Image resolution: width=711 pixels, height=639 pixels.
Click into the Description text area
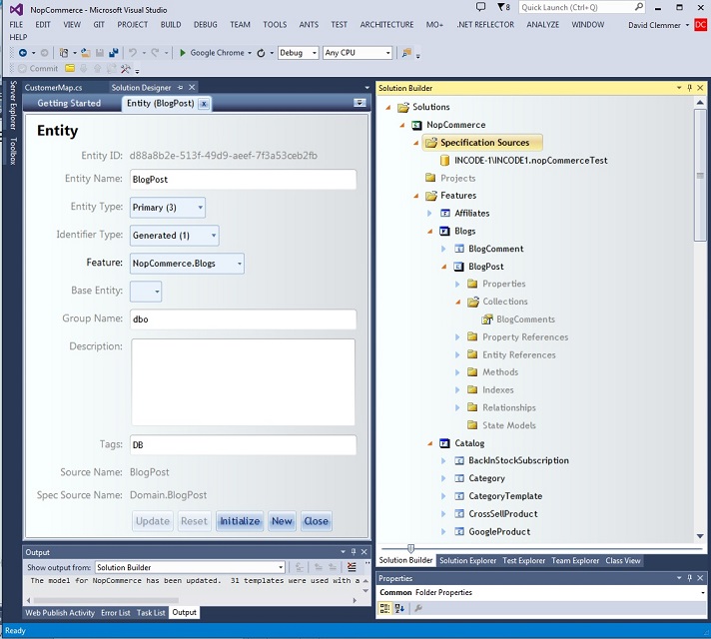click(243, 381)
